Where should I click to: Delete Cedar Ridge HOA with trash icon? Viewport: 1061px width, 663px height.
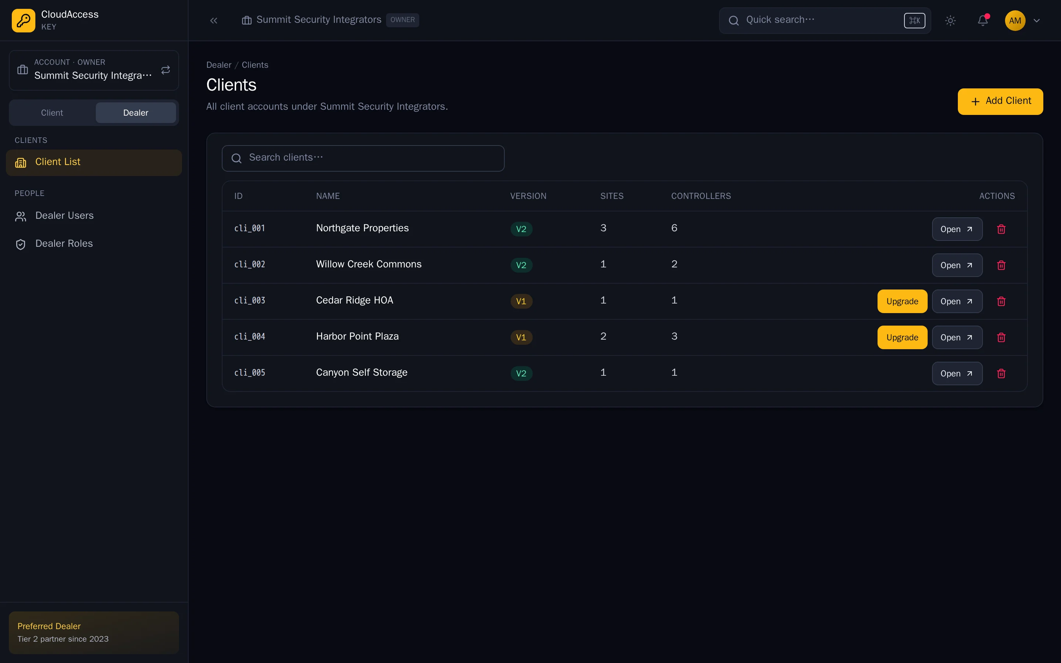(1001, 301)
